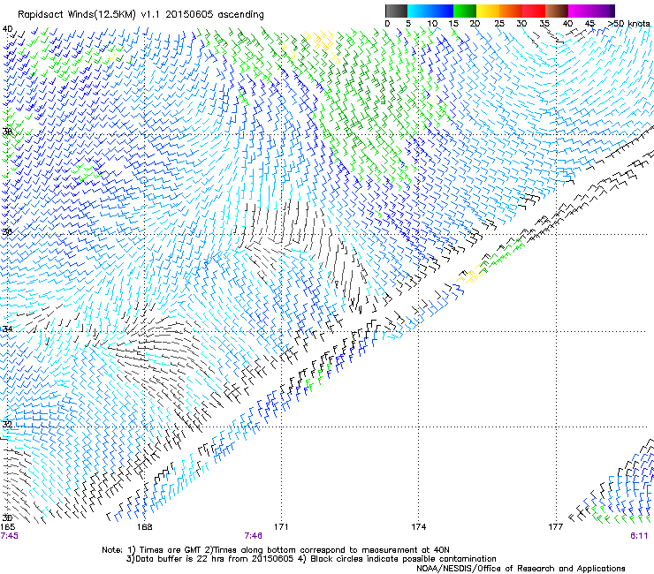
Task: Click the '171' longitude label
Action: point(281,527)
